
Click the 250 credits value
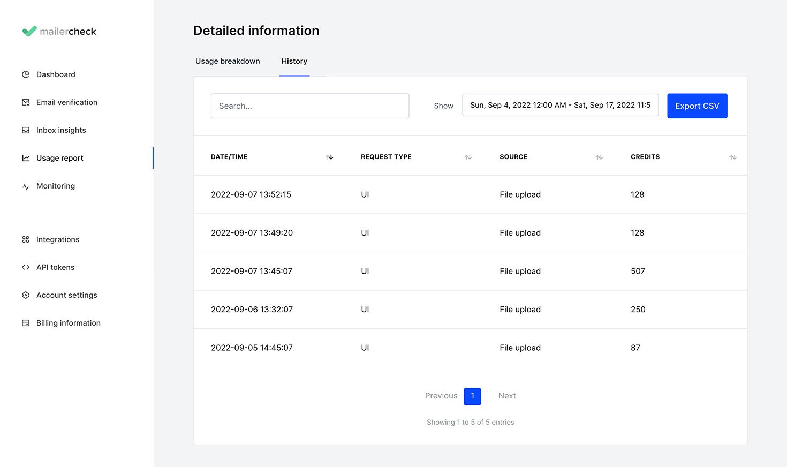tap(638, 310)
